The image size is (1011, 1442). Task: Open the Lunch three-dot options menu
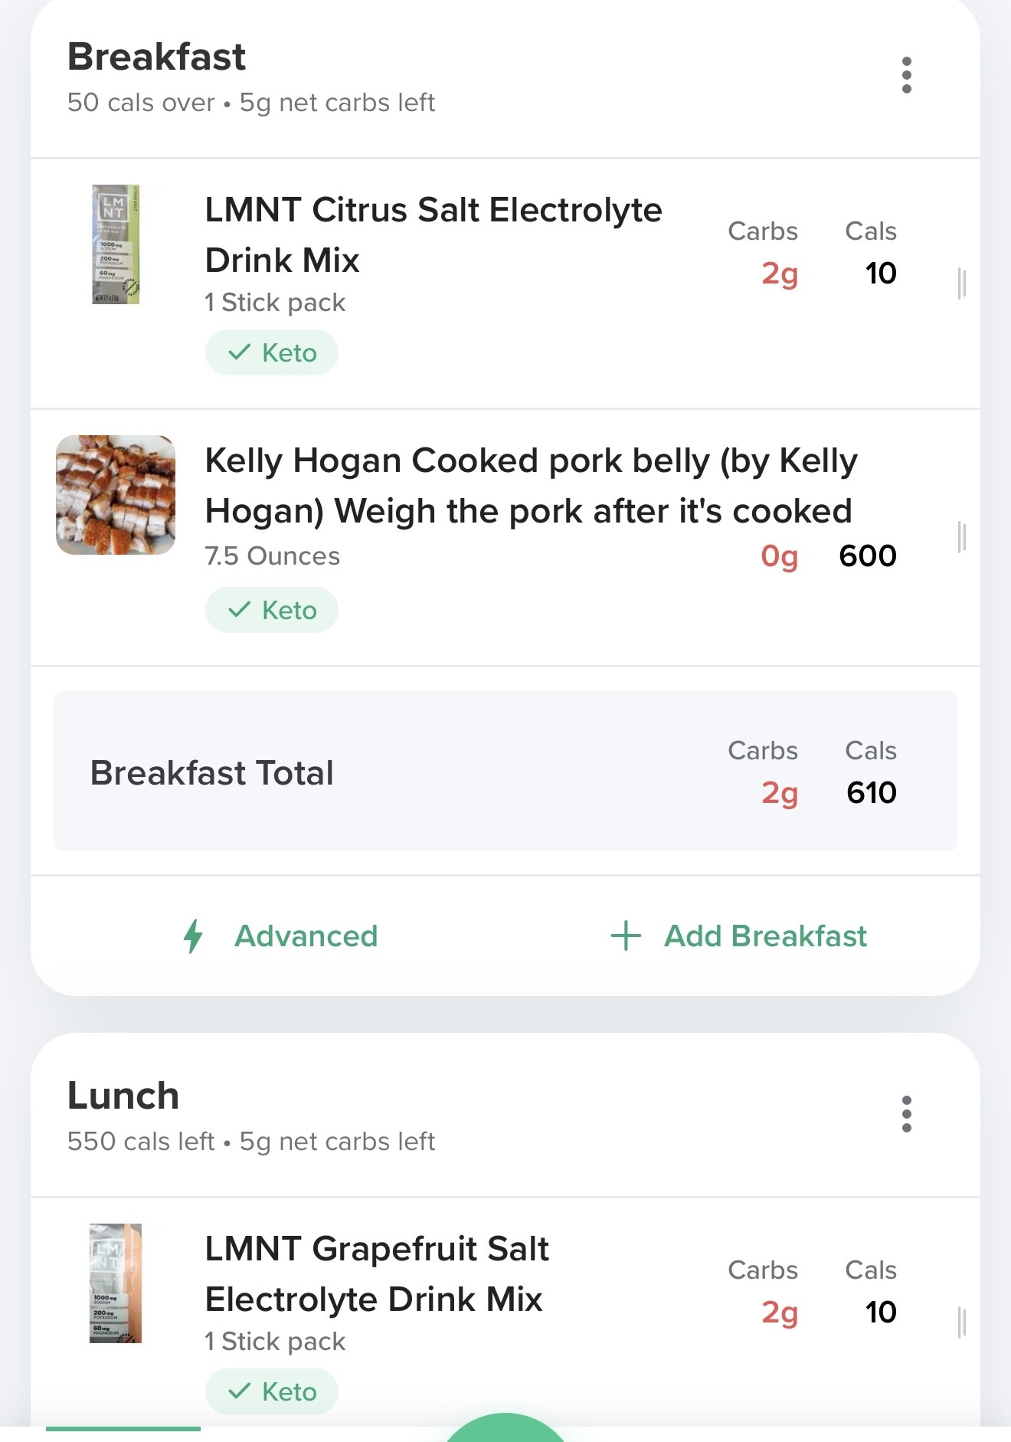pos(907,1114)
